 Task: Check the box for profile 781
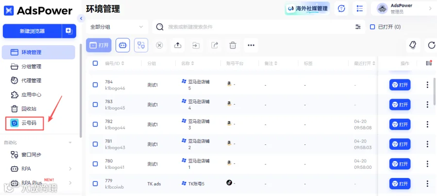pyautogui.click(x=95, y=144)
